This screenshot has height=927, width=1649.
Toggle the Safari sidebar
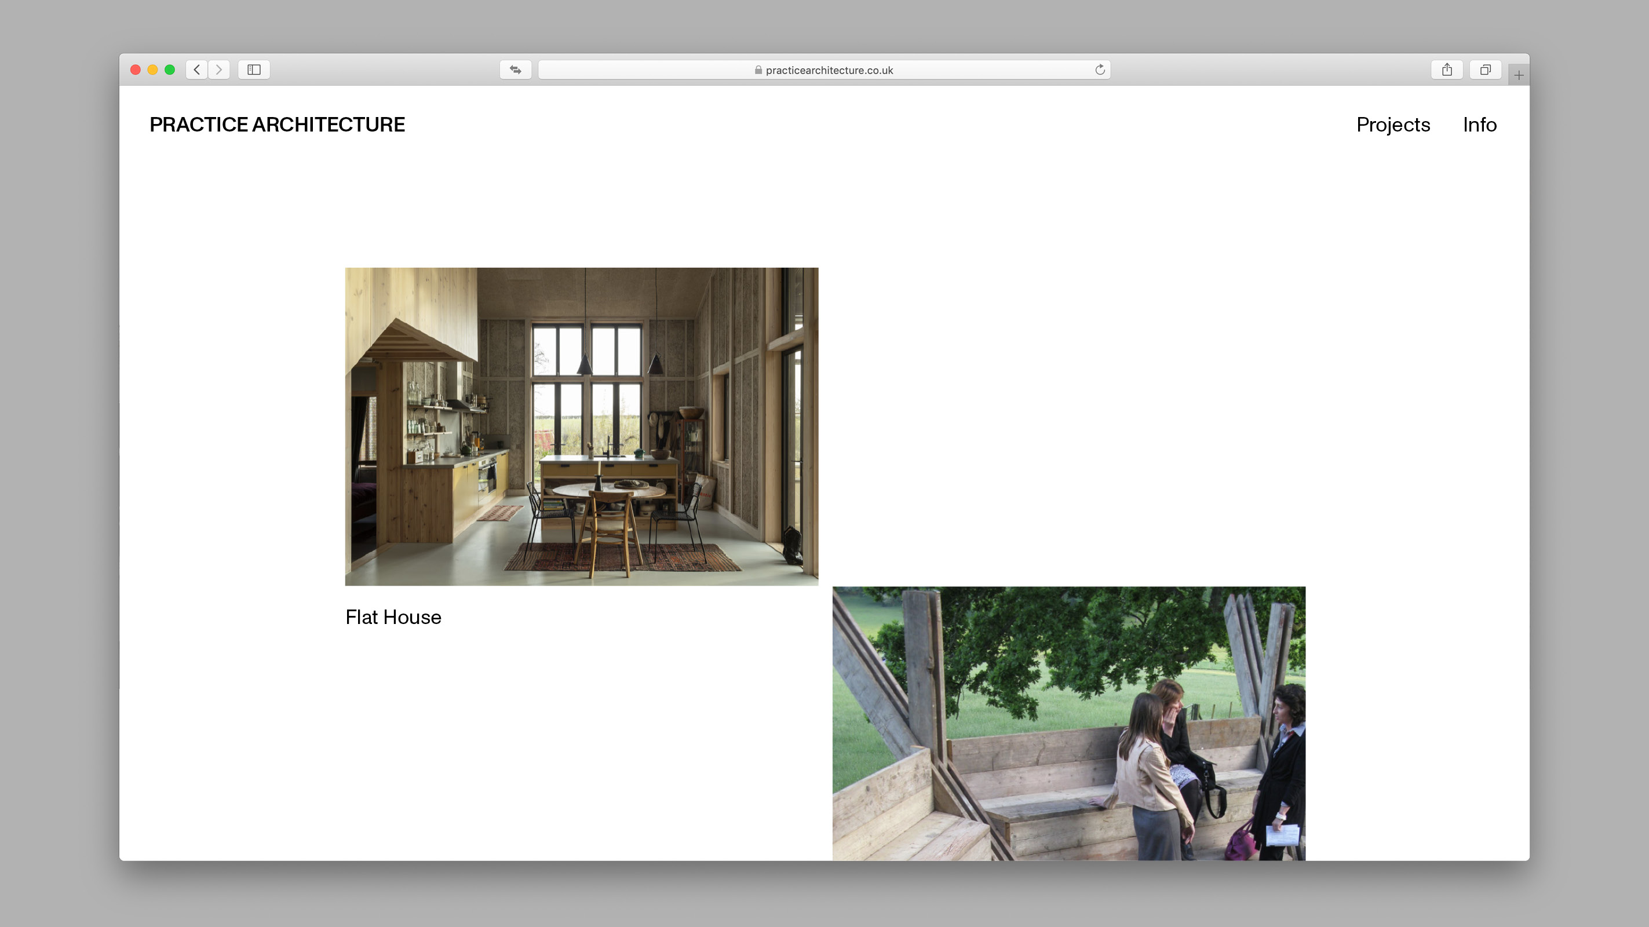[x=254, y=70]
